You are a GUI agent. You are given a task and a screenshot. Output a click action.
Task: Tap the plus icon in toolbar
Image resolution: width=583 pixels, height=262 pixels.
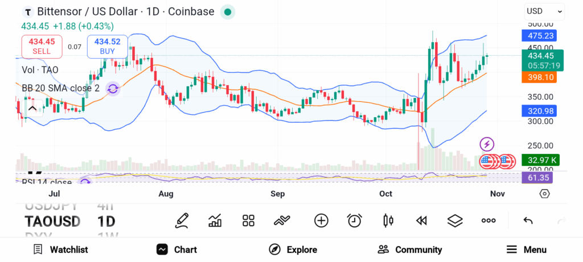click(321, 221)
